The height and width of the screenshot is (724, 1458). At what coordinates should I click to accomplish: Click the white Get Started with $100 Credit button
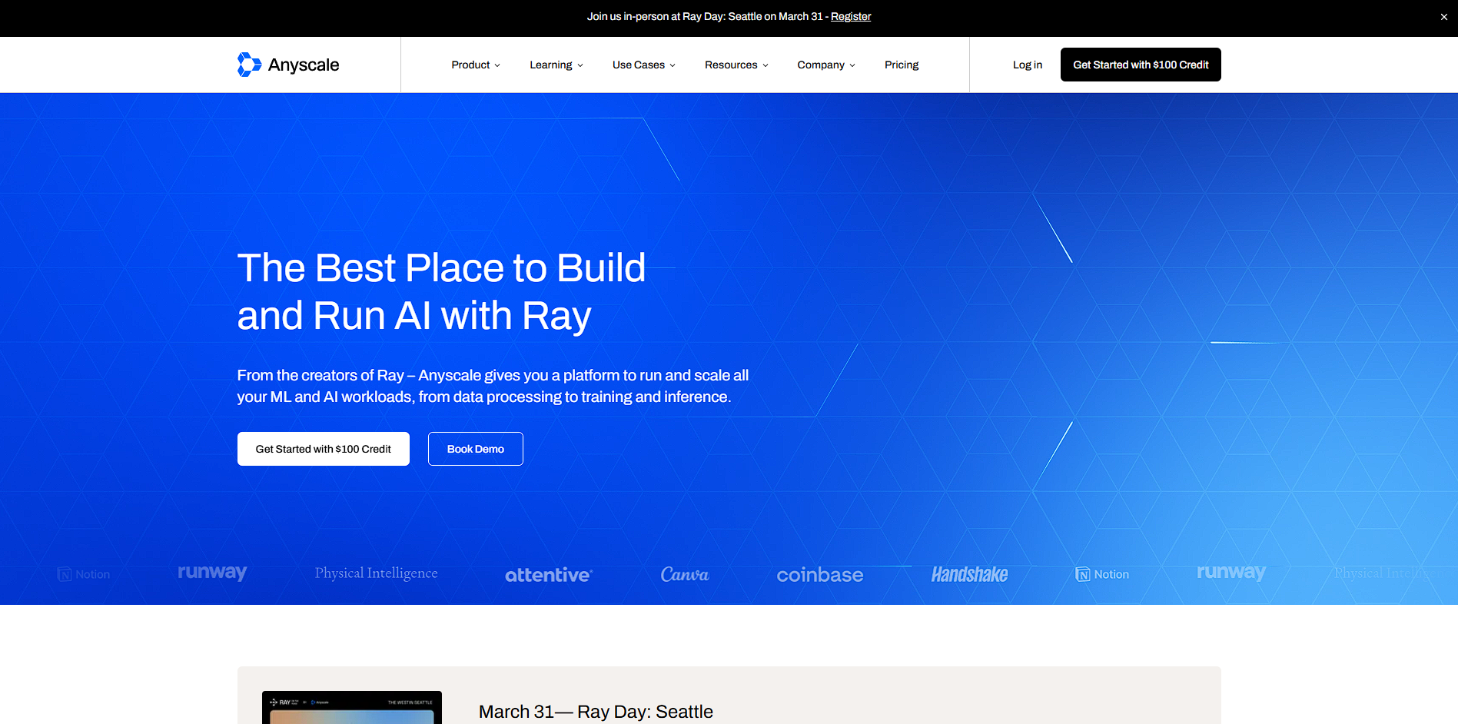click(x=324, y=449)
